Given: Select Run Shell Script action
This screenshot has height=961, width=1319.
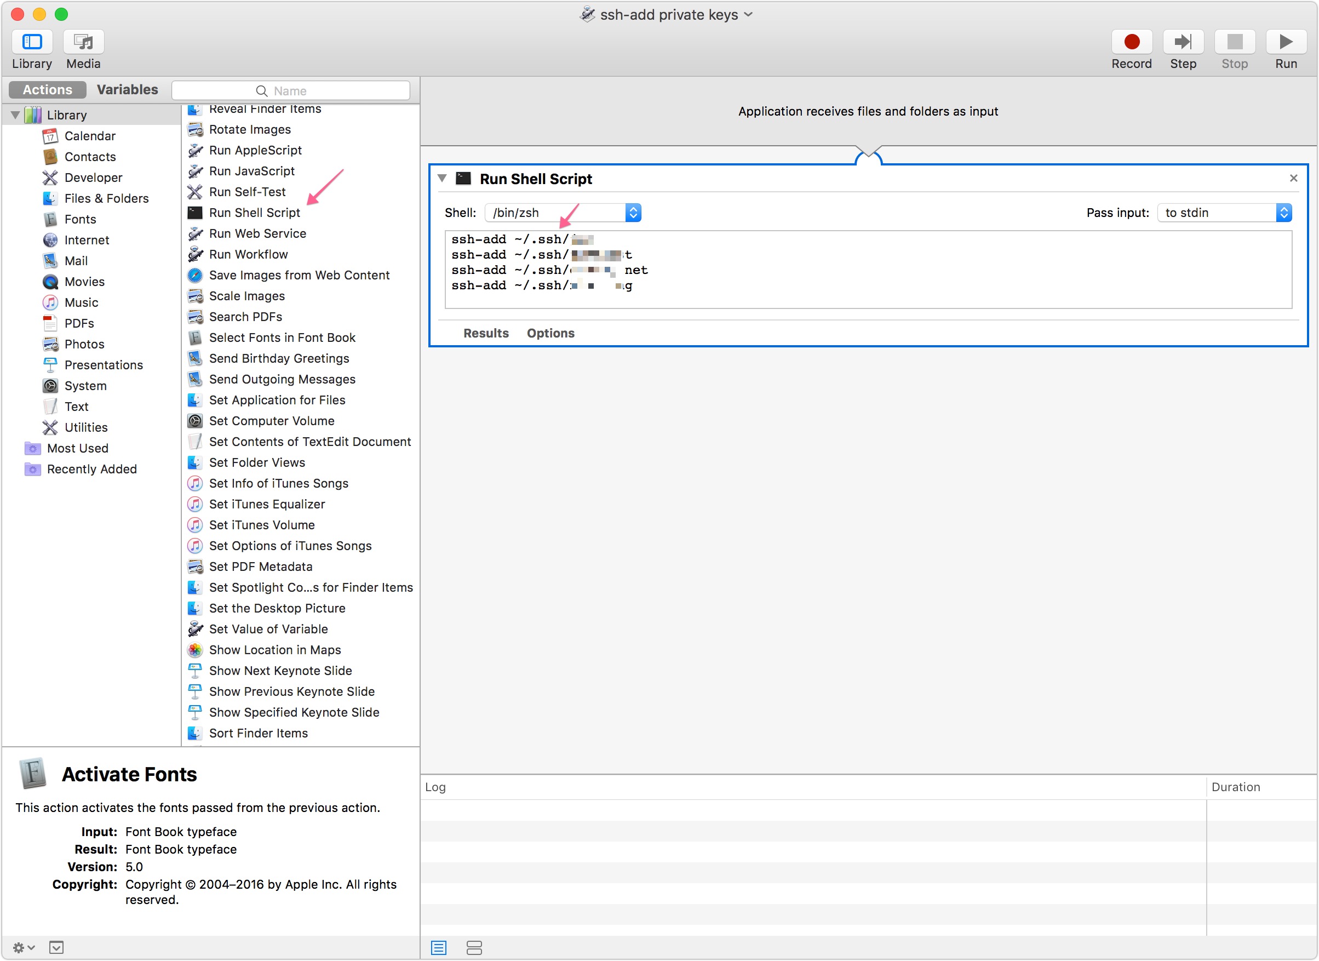Looking at the screenshot, I should pyautogui.click(x=254, y=213).
